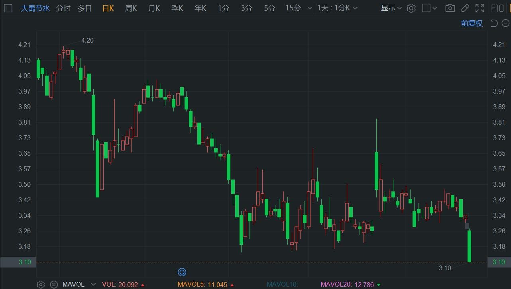This screenshot has height=289, width=511.
Task: Select the pencil drawing tool
Action: (x=465, y=8)
